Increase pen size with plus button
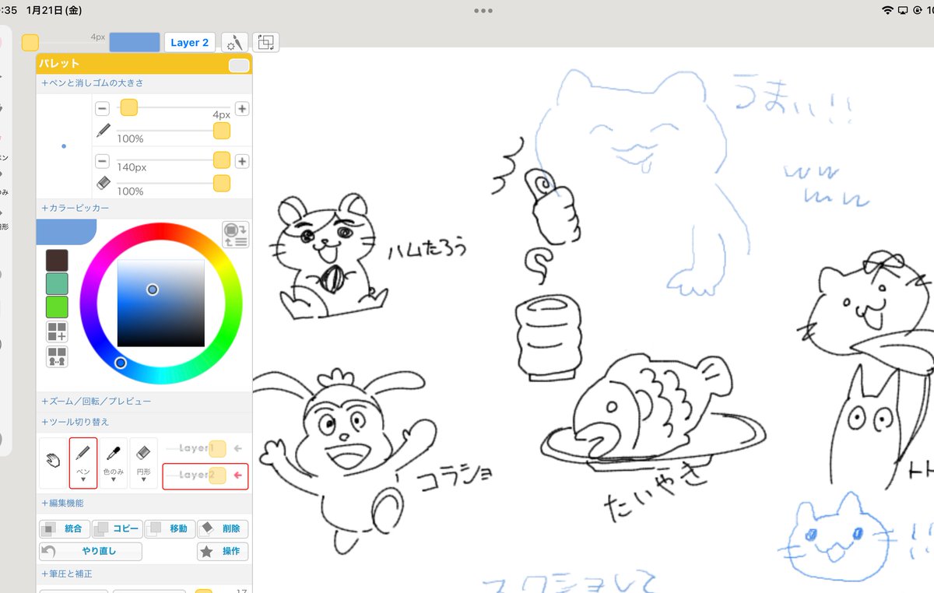Viewport: 934px width, 593px height. [242, 109]
